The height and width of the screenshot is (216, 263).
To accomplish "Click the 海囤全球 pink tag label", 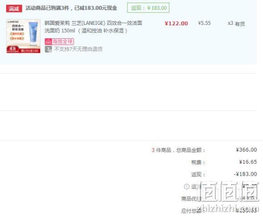I will [59, 42].
